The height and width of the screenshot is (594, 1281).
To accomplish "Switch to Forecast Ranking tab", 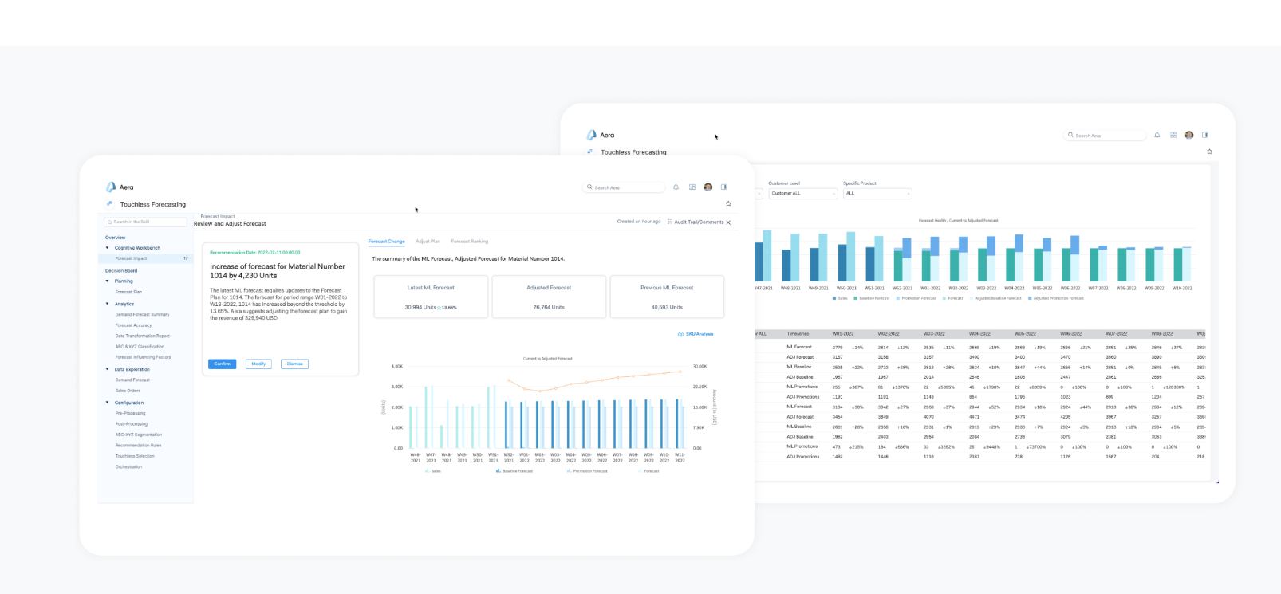I will pyautogui.click(x=470, y=241).
